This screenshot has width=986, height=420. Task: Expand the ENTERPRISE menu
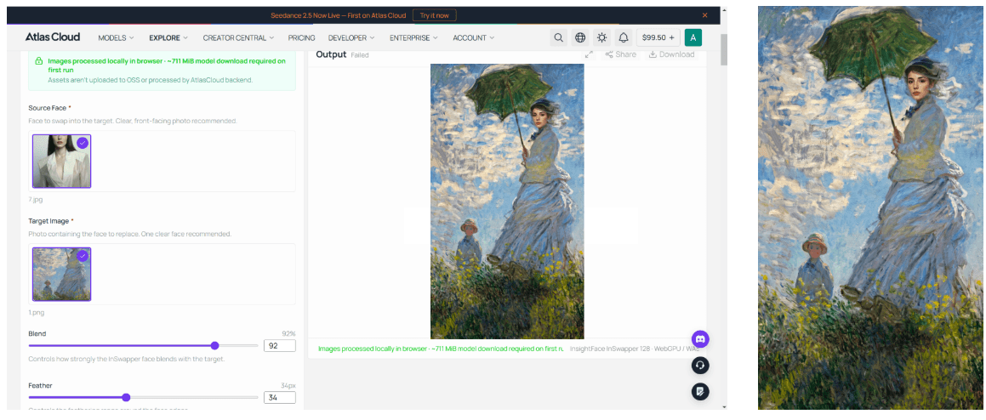coord(413,37)
